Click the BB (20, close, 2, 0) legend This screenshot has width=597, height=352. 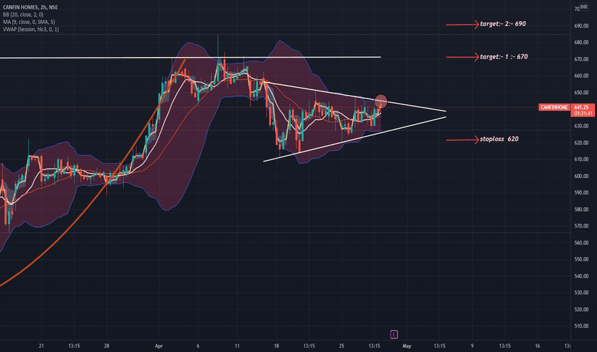[23, 15]
